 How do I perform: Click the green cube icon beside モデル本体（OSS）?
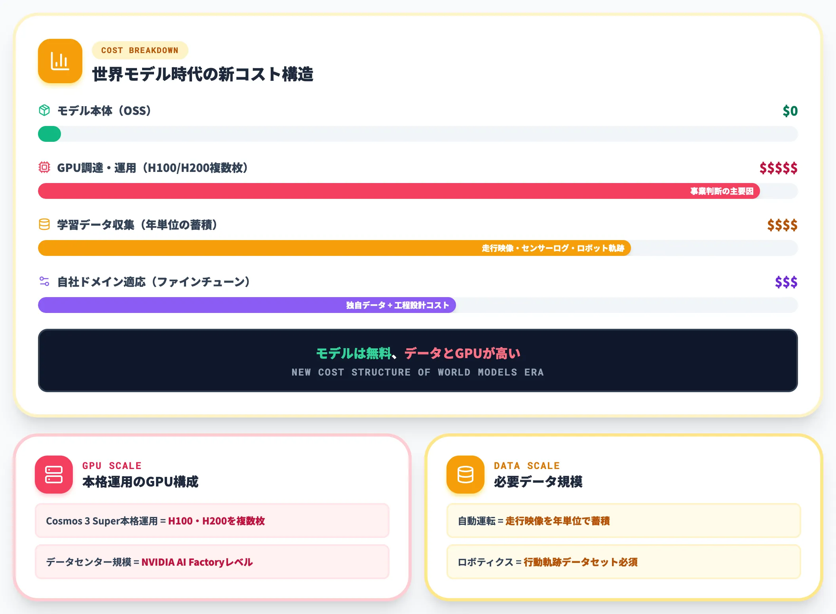coord(44,110)
